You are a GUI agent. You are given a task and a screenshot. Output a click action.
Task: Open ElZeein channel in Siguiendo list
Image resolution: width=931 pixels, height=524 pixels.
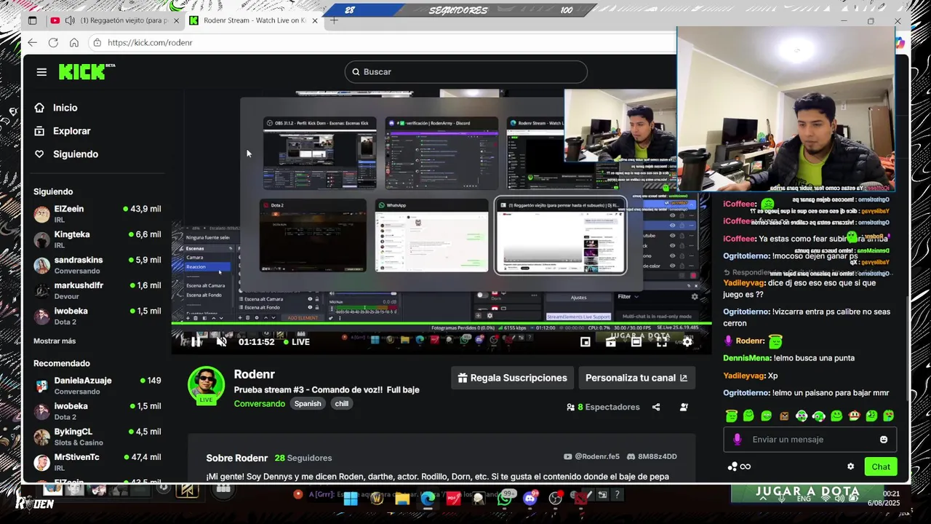[97, 214]
